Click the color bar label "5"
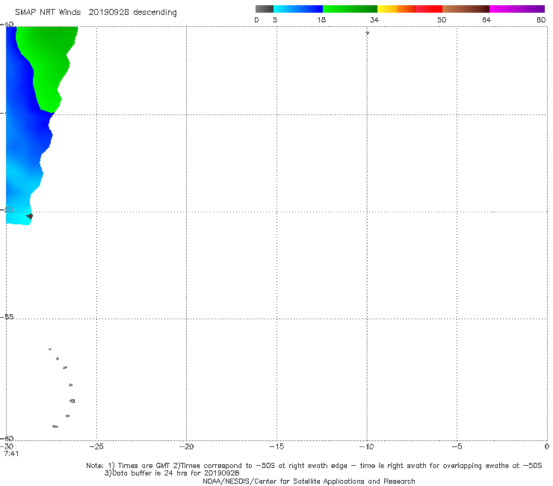The width and height of the screenshot is (553, 486). pyautogui.click(x=275, y=19)
